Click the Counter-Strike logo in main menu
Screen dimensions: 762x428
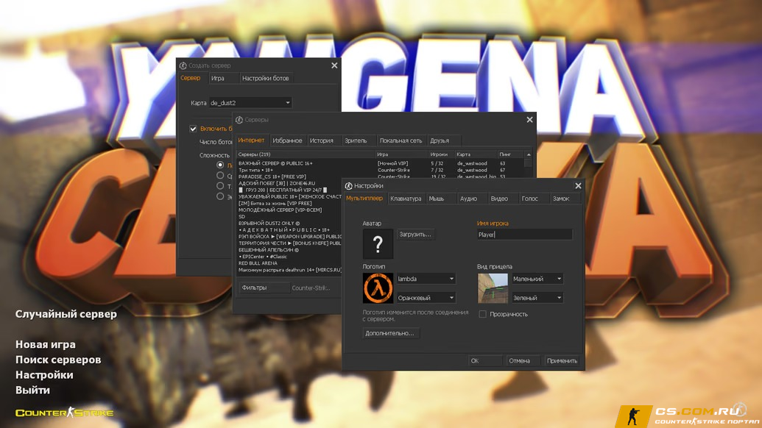click(x=64, y=413)
